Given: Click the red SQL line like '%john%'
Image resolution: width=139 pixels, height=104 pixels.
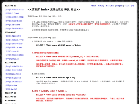Looking at the screenshot, I should (61, 95).
